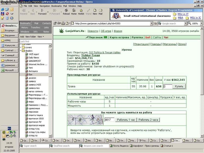Image resolution: width=204 pixels, height=153 pixels.
Task: Open the 'бои' bookmark icon
Action: click(26, 74)
